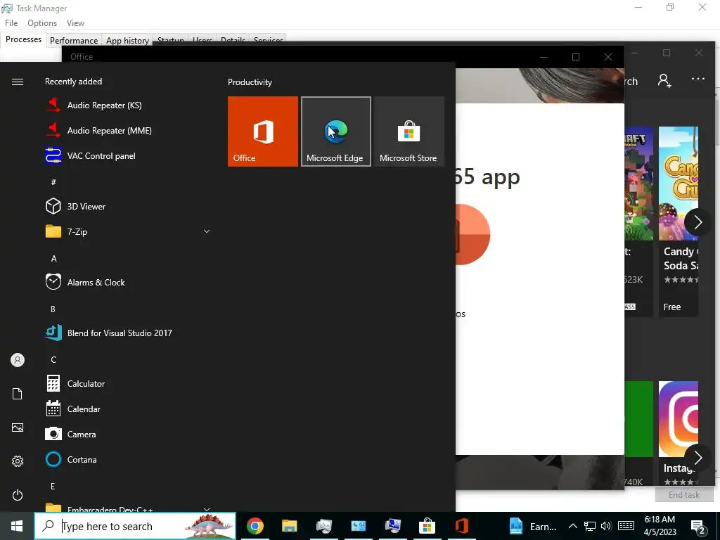The height and width of the screenshot is (540, 720).
Task: Launch the Microsoft Edge tile
Action: pyautogui.click(x=335, y=131)
